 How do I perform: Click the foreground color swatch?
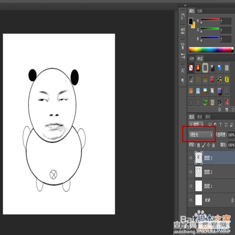(191, 21)
